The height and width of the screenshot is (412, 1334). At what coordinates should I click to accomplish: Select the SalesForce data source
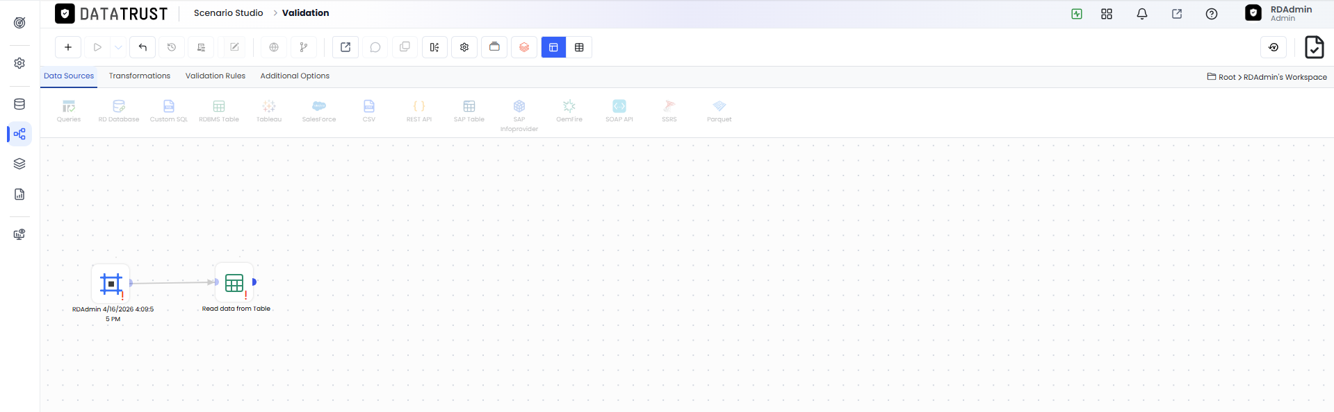[319, 111]
